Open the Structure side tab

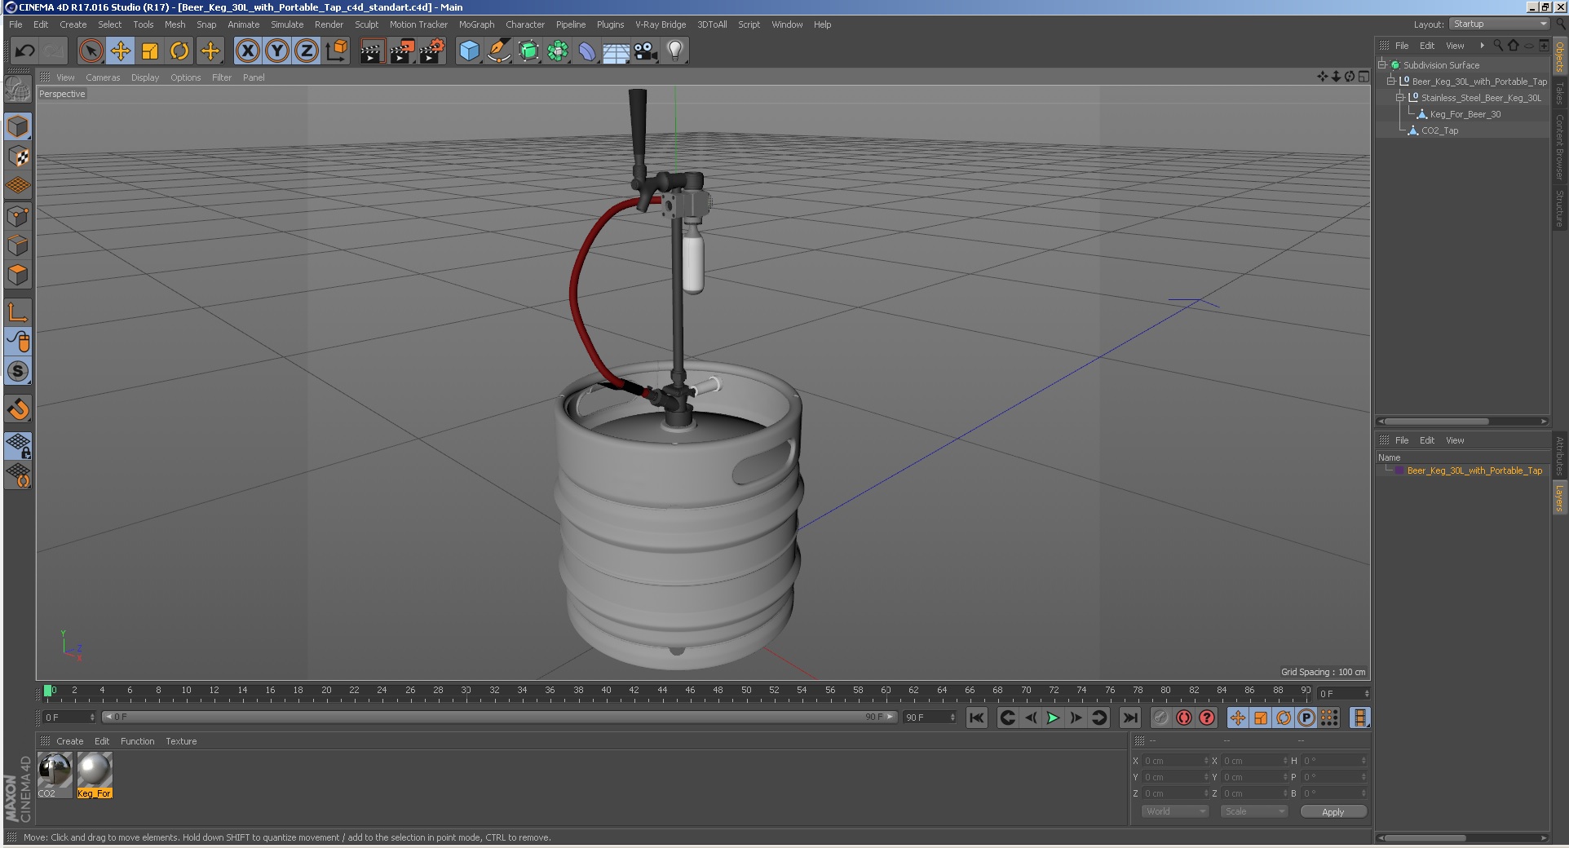coord(1559,208)
